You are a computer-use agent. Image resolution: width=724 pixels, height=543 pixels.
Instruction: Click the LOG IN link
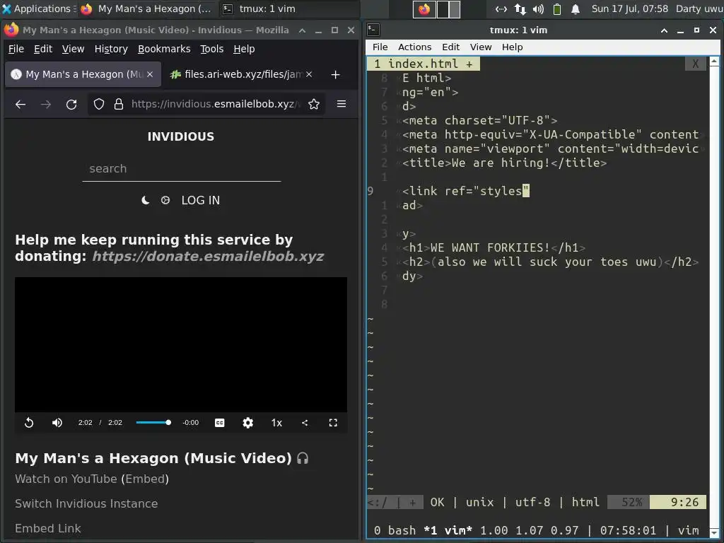[200, 200]
